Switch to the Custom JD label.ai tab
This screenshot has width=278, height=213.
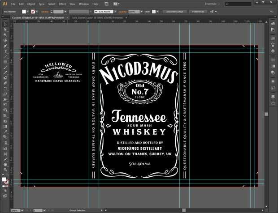38,18
